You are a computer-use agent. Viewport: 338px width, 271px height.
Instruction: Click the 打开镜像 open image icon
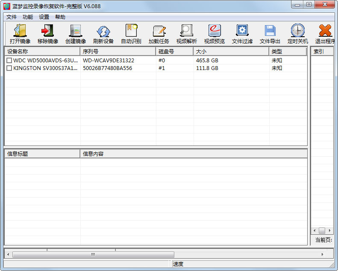pos(20,31)
